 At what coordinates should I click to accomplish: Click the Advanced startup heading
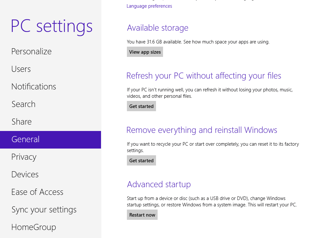[159, 184]
